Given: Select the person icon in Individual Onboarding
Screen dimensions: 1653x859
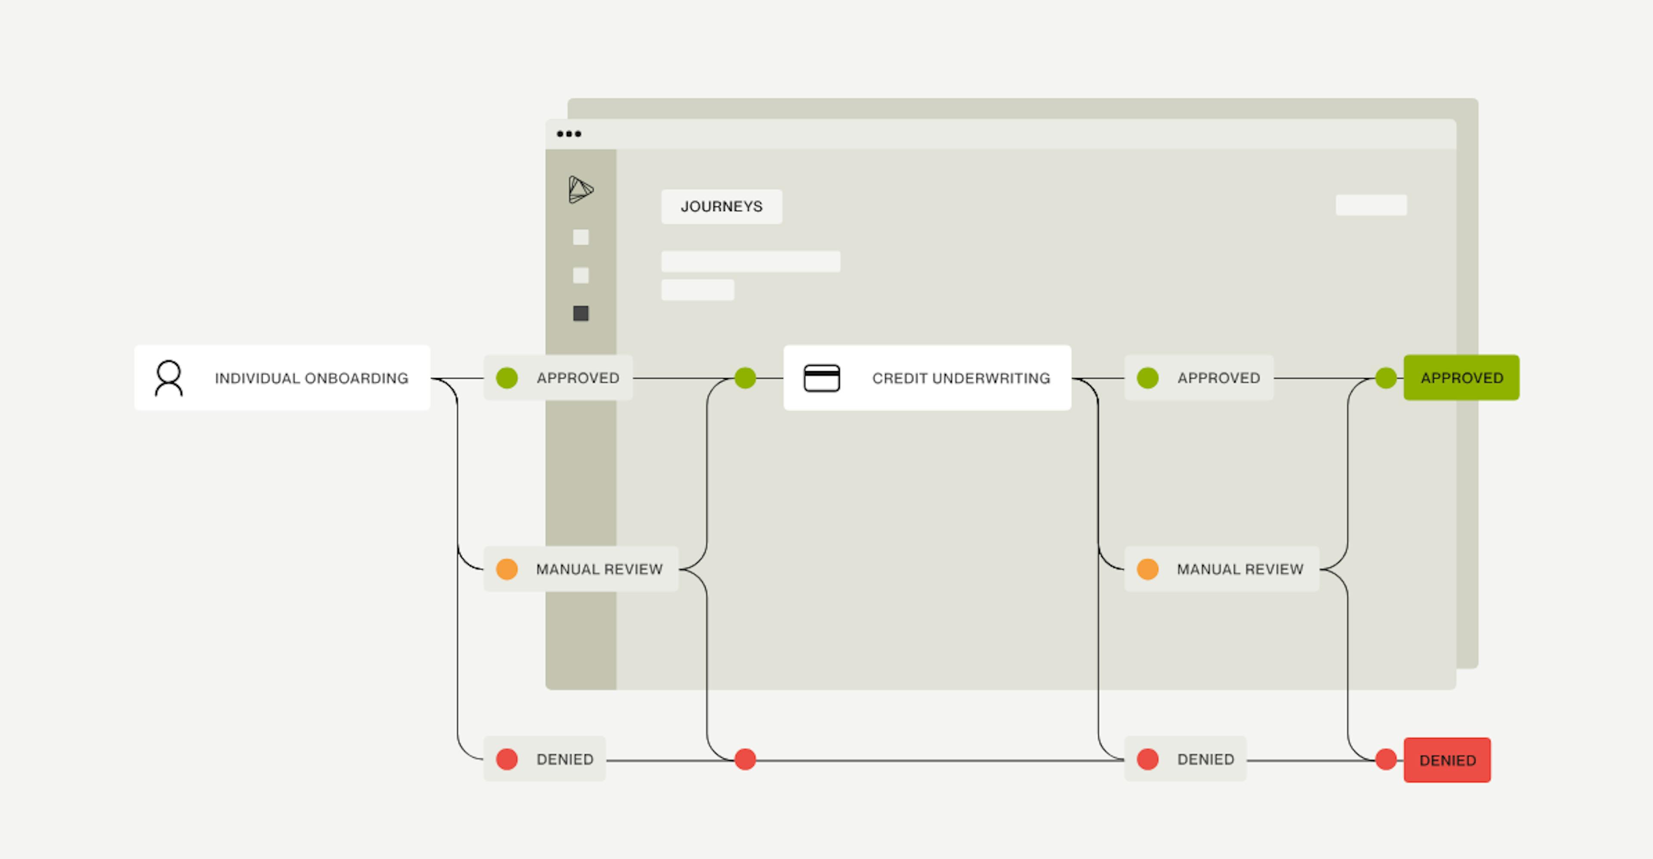Looking at the screenshot, I should click(x=169, y=378).
